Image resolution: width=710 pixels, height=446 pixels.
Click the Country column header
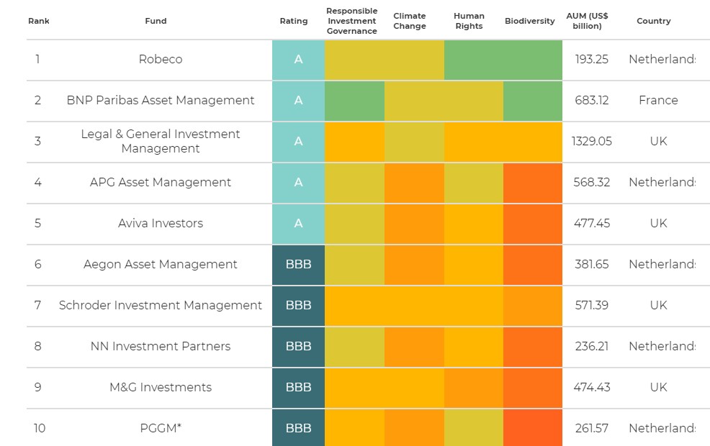654,21
